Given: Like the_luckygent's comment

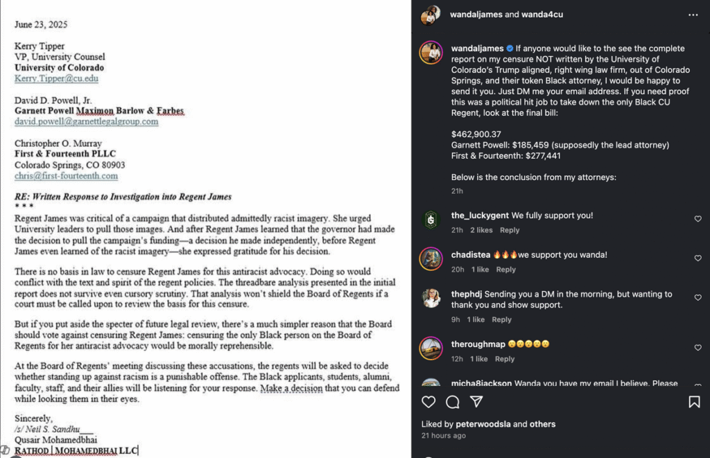Looking at the screenshot, I should point(698,219).
